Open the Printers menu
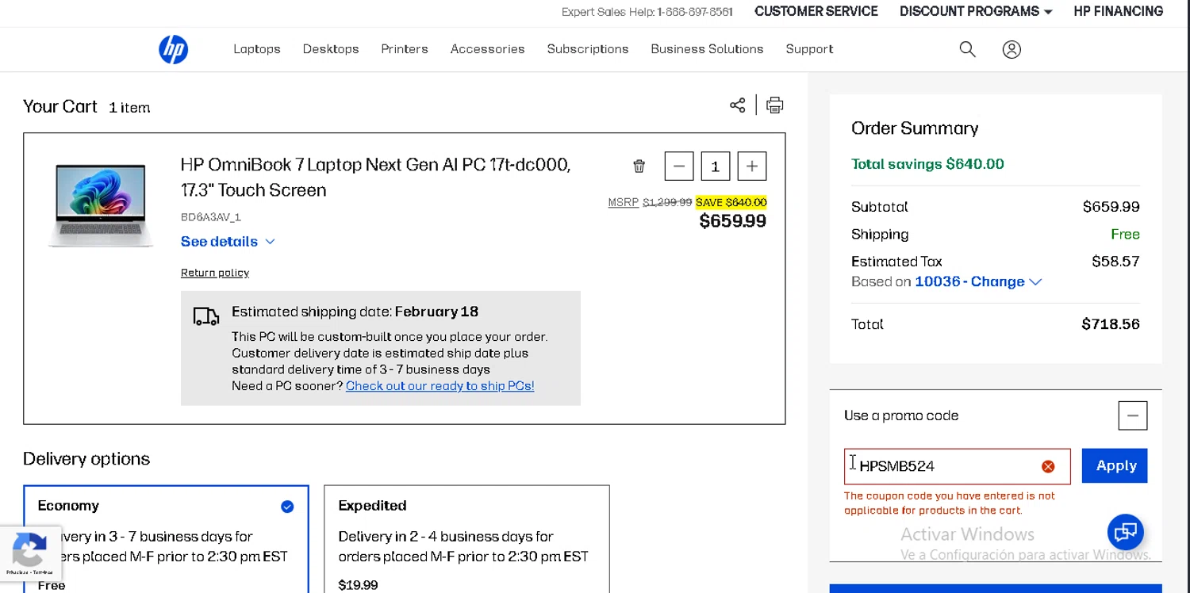The image size is (1190, 593). tap(405, 49)
